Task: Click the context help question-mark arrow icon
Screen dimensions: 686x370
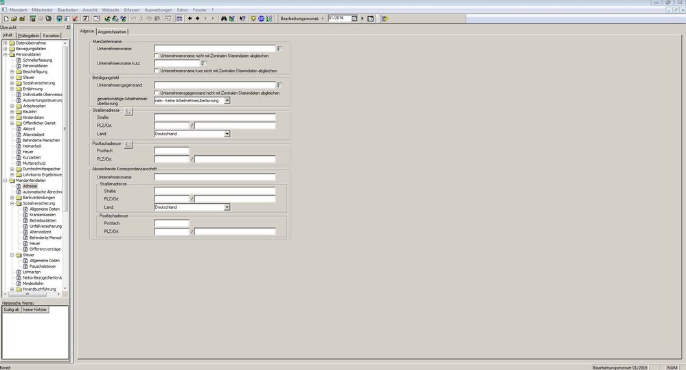Action: (x=242, y=18)
